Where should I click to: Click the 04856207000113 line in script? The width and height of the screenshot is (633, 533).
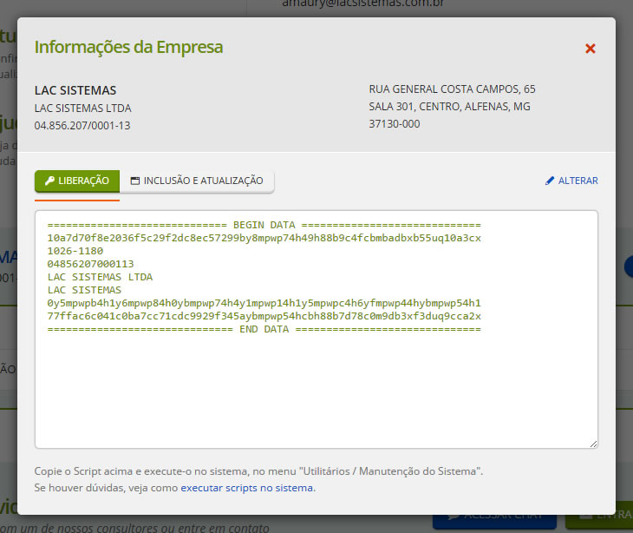click(90, 264)
